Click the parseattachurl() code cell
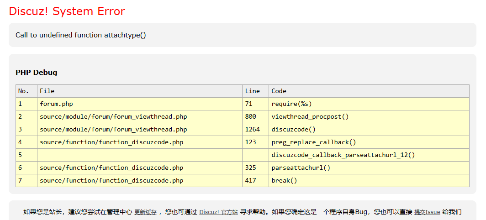Image resolution: width=486 pixels, height=220 pixels. pyautogui.click(x=301, y=168)
